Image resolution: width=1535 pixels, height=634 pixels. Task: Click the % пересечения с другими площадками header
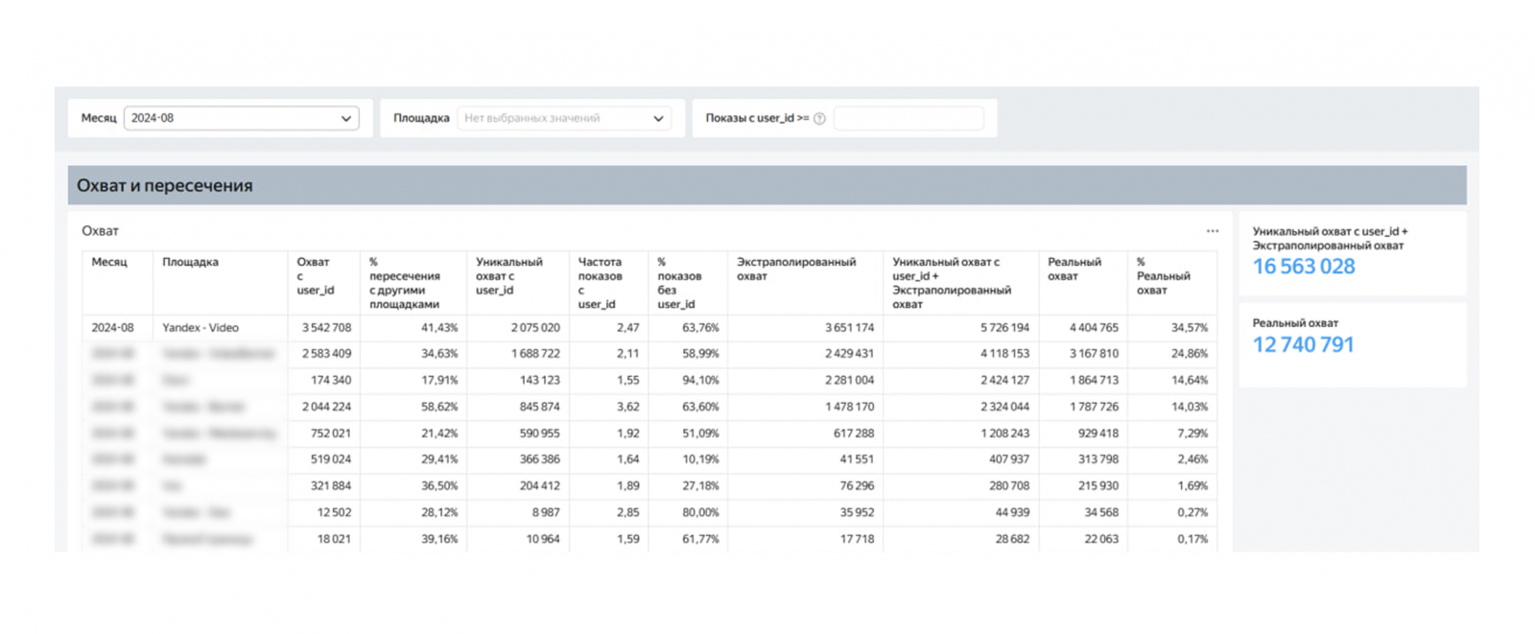click(x=404, y=282)
